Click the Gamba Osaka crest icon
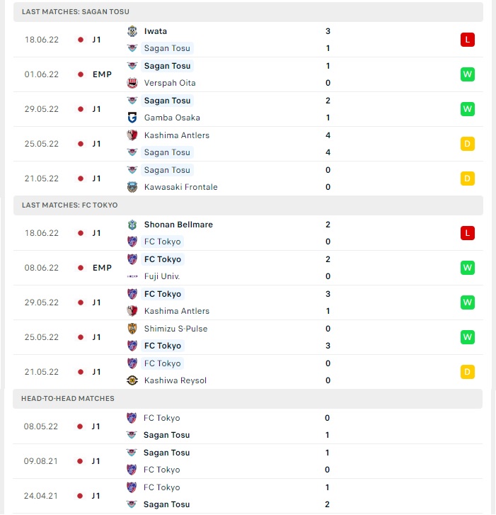This screenshot has width=496, height=515. click(x=132, y=118)
